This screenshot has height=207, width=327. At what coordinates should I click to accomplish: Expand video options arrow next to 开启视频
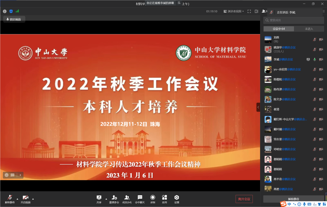click(x=33, y=199)
